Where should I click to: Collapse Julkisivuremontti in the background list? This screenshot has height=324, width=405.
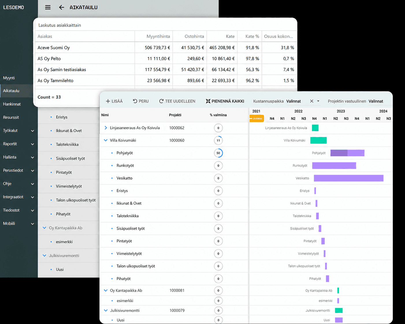pos(44,256)
